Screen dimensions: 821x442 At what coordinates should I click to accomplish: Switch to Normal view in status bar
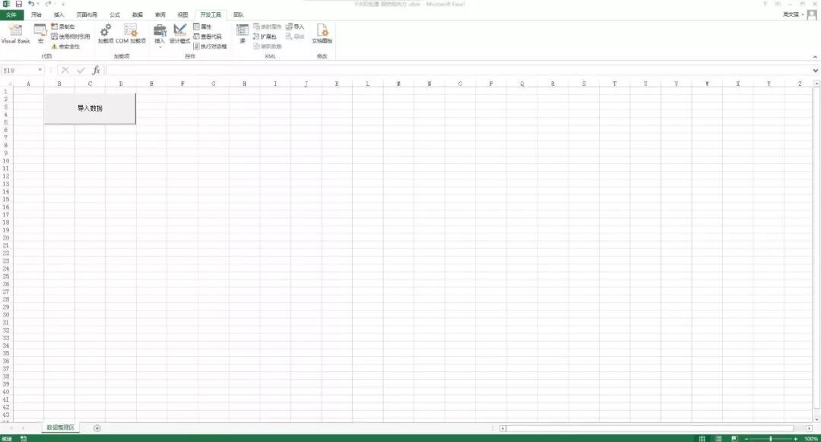[x=702, y=438]
